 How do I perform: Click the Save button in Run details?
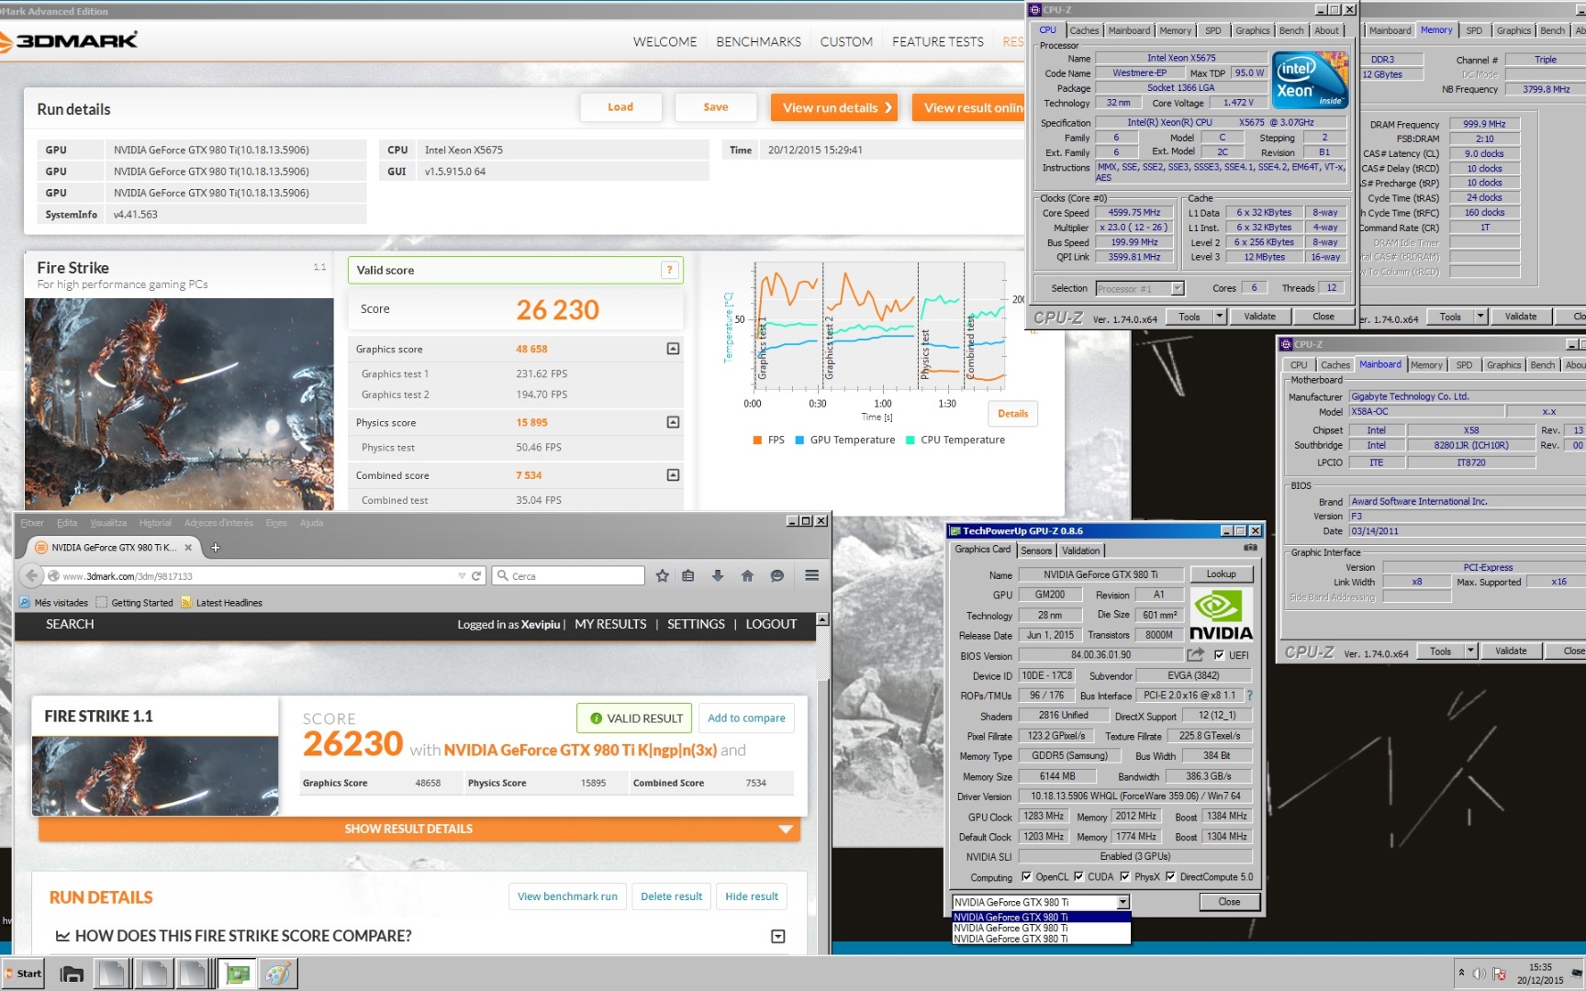(716, 107)
